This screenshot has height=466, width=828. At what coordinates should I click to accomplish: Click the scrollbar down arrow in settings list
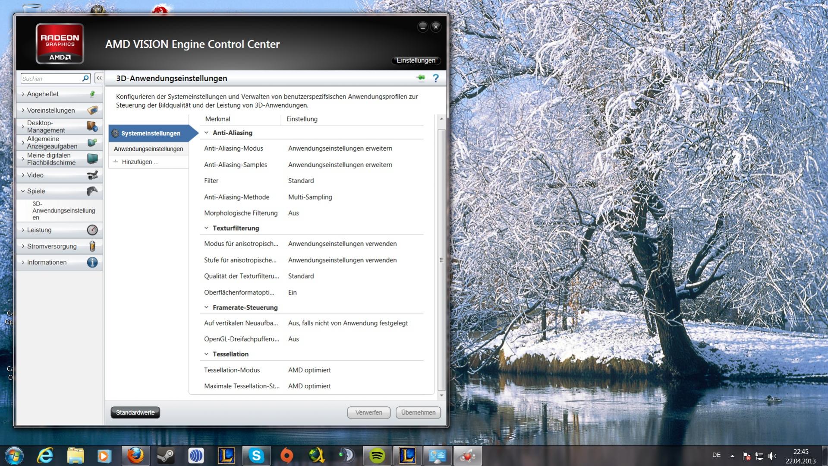tap(441, 395)
